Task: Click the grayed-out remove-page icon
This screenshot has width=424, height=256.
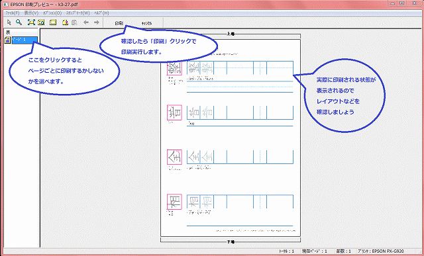Action: tap(74, 22)
